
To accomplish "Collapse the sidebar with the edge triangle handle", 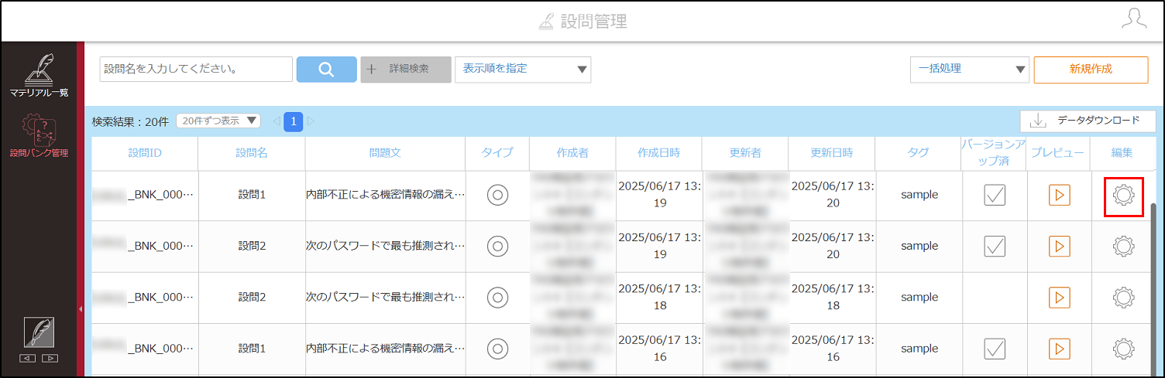I will (81, 308).
